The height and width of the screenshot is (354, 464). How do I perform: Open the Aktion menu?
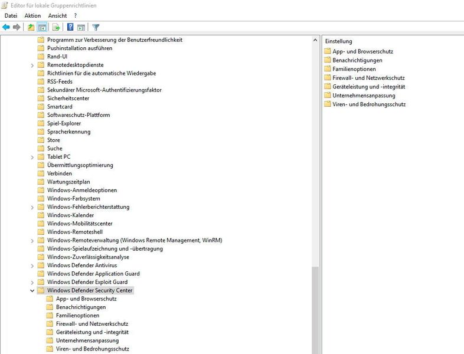32,16
